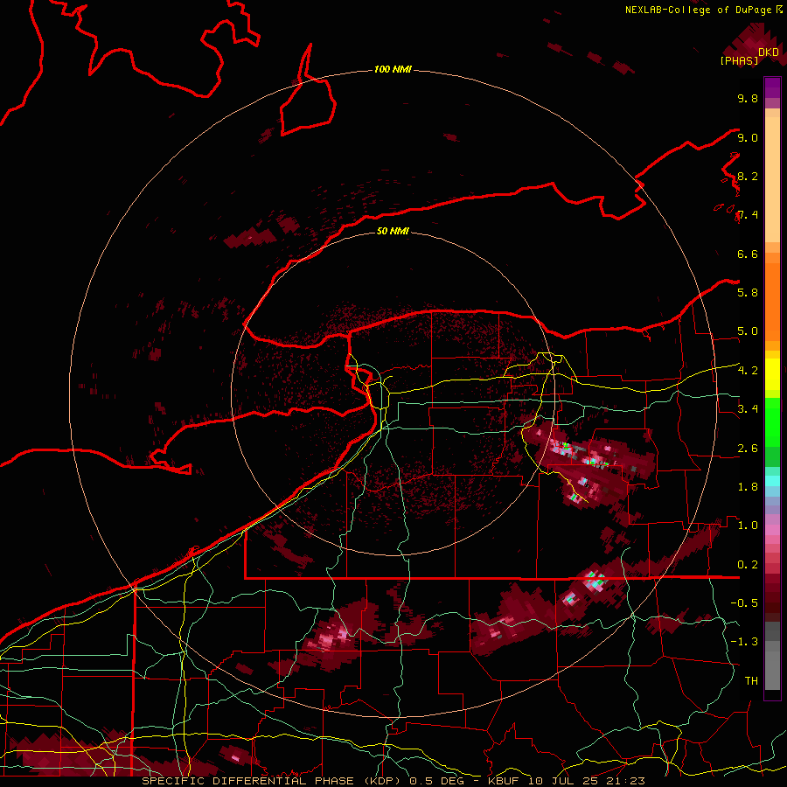787x787 pixels.
Task: Click the 7.4 value on the scale
Action: 748,215
